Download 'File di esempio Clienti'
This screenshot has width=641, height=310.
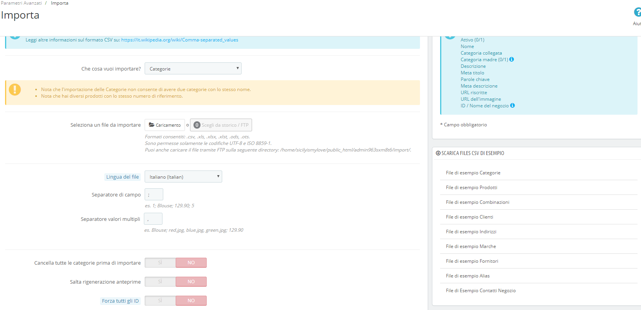pos(470,217)
